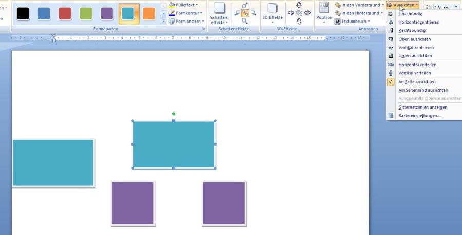Apply the purple shape style

click(x=107, y=13)
